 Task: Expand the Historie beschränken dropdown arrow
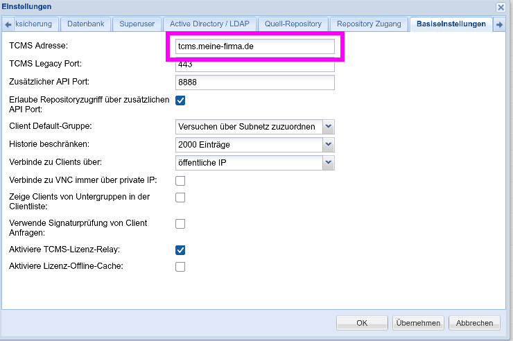329,144
